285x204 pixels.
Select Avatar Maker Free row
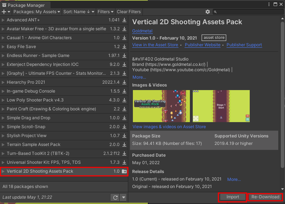(64, 29)
